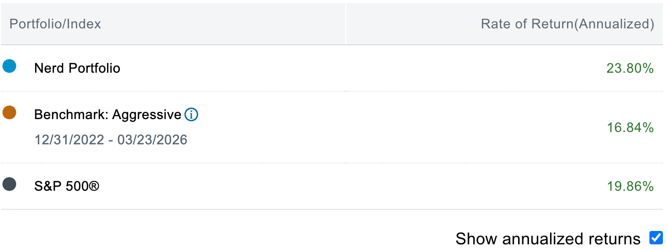This screenshot has height=249, width=667.
Task: Click the dark gray S&P 500 legend dot
Action: coord(9,184)
